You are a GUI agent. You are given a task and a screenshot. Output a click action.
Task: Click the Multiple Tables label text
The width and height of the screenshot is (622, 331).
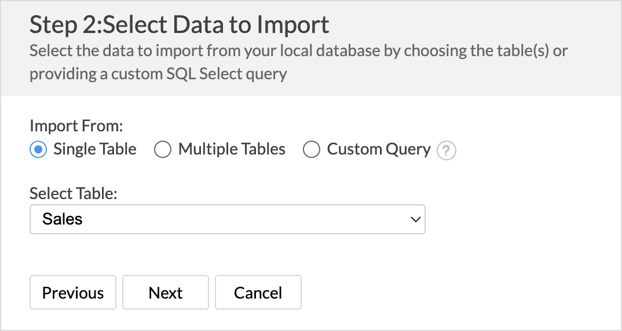coord(232,149)
